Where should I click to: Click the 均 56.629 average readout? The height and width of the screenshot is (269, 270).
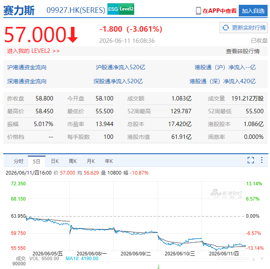tap(88, 173)
